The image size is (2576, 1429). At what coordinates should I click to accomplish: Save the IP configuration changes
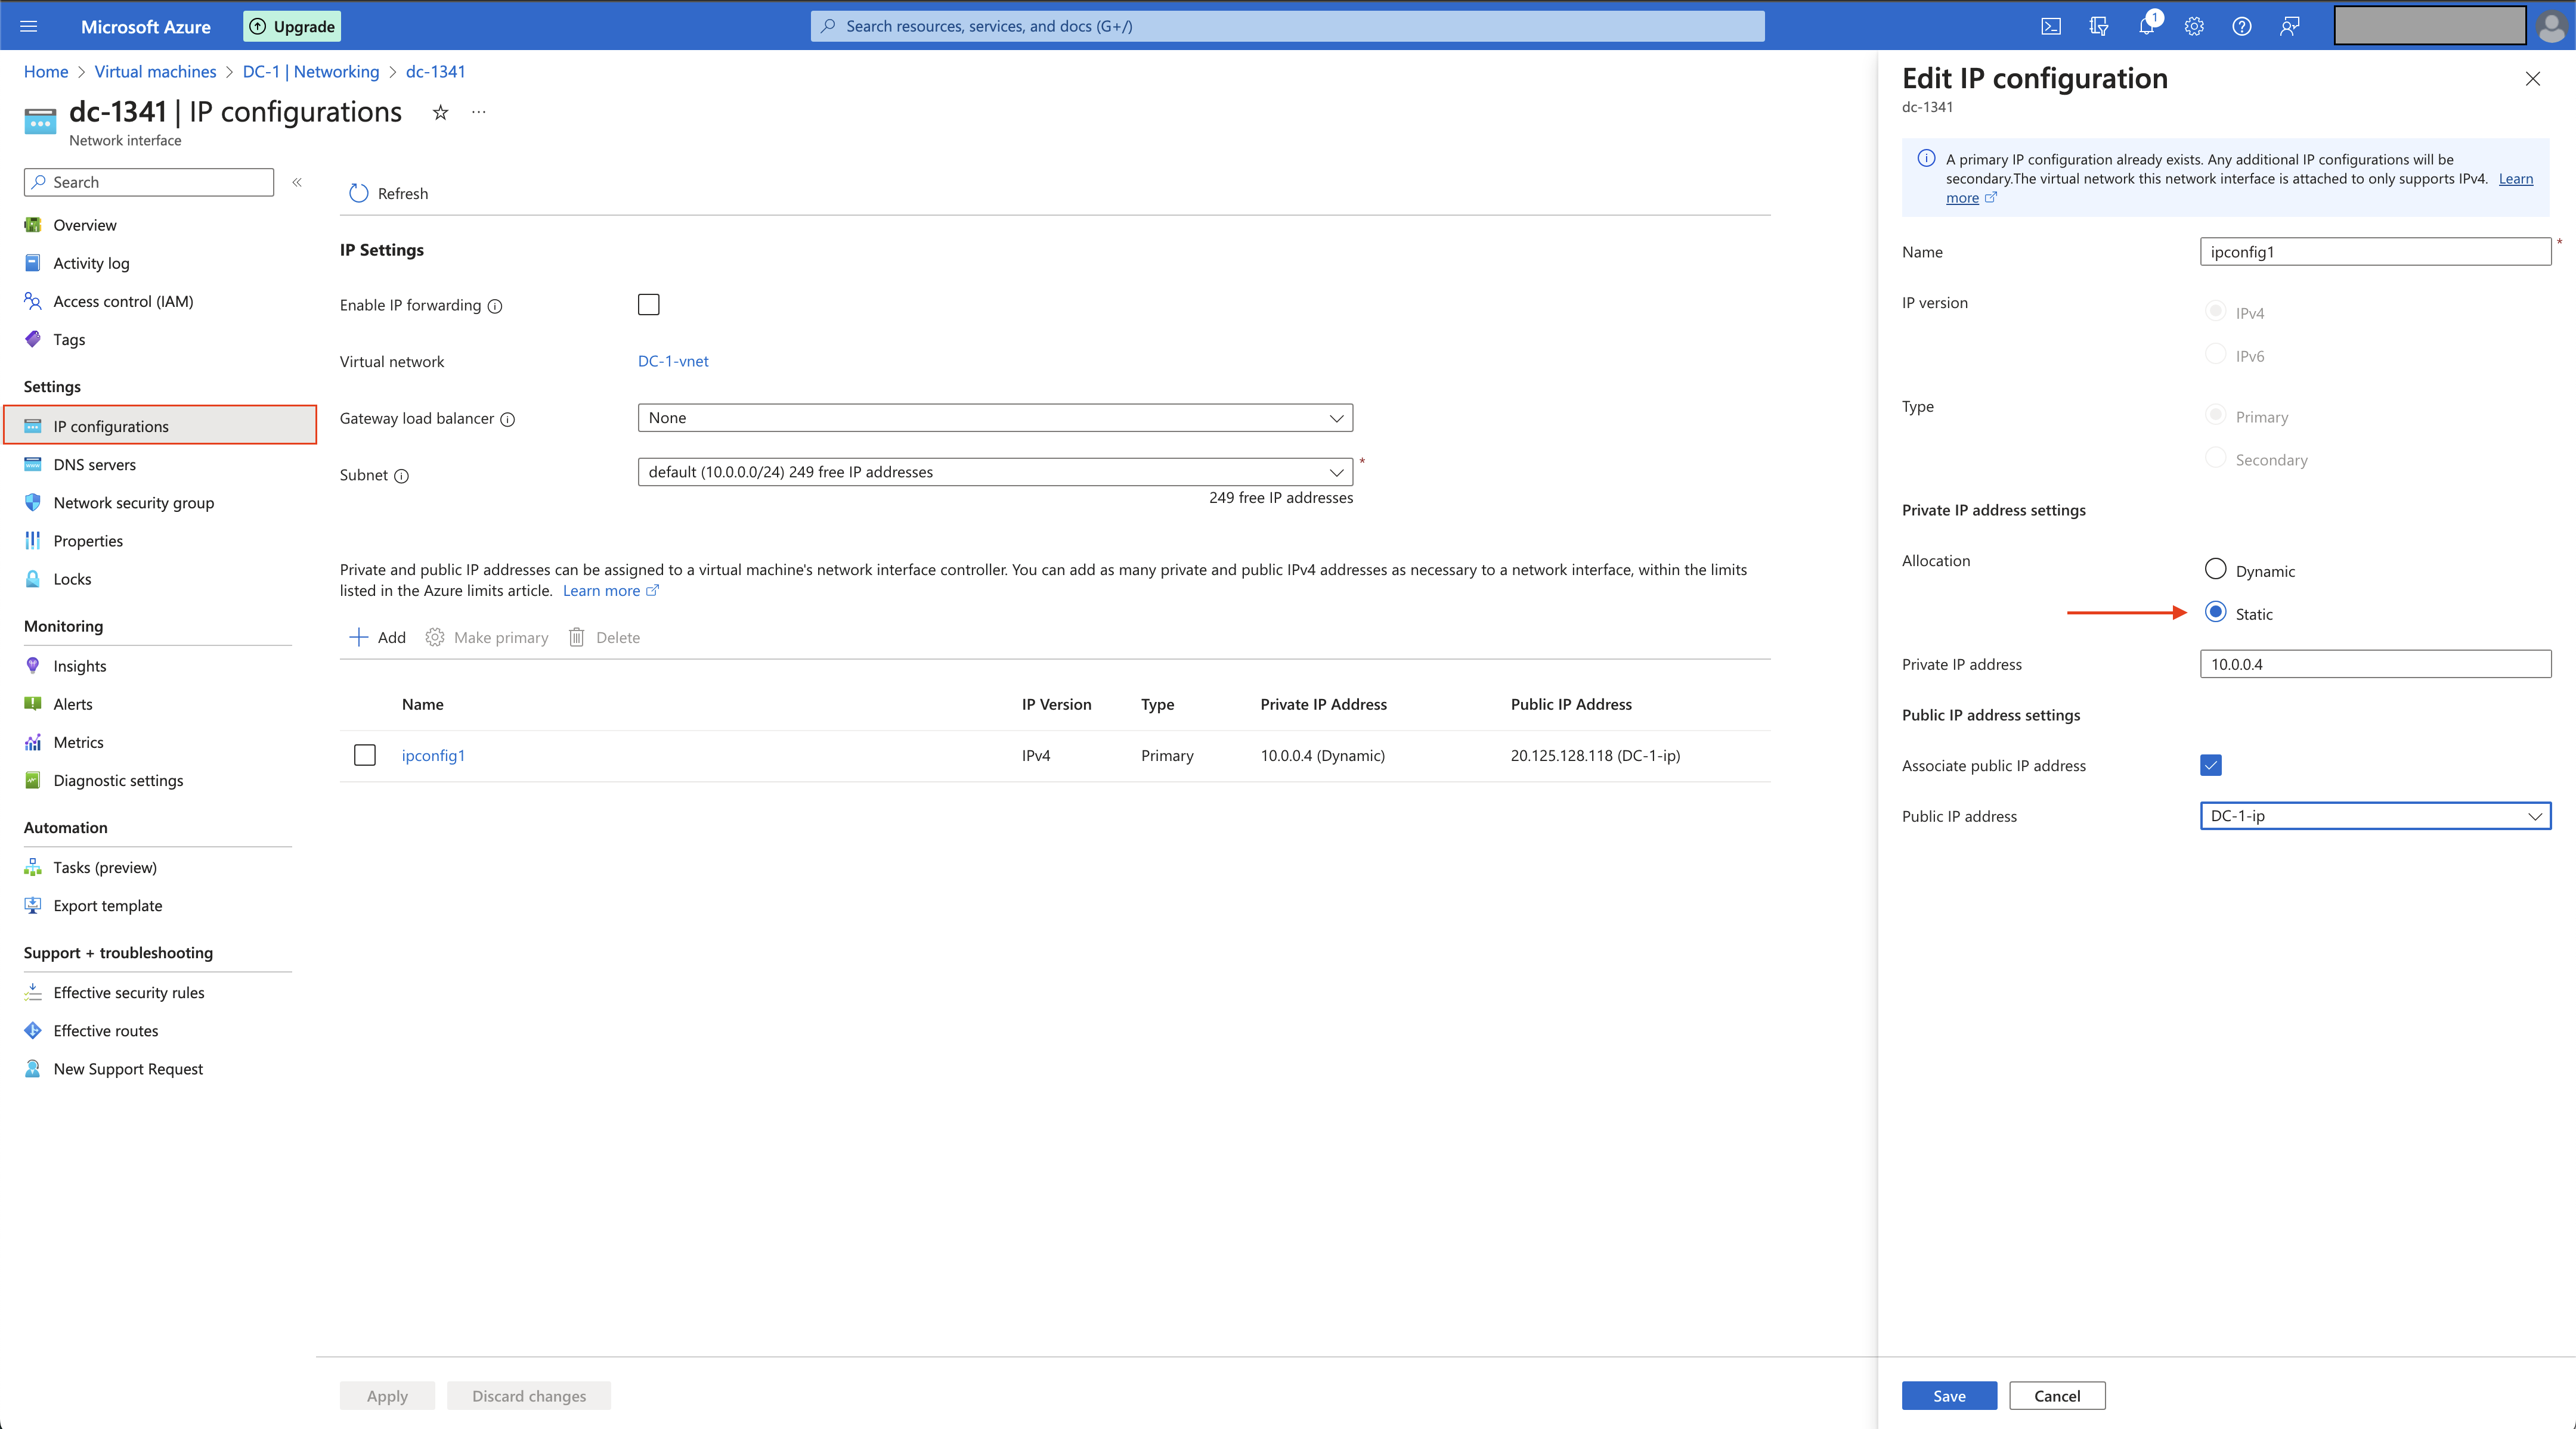[x=1948, y=1395]
